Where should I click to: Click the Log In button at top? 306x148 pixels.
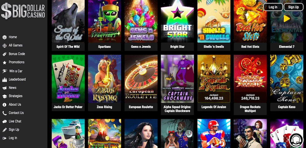tap(273, 7)
